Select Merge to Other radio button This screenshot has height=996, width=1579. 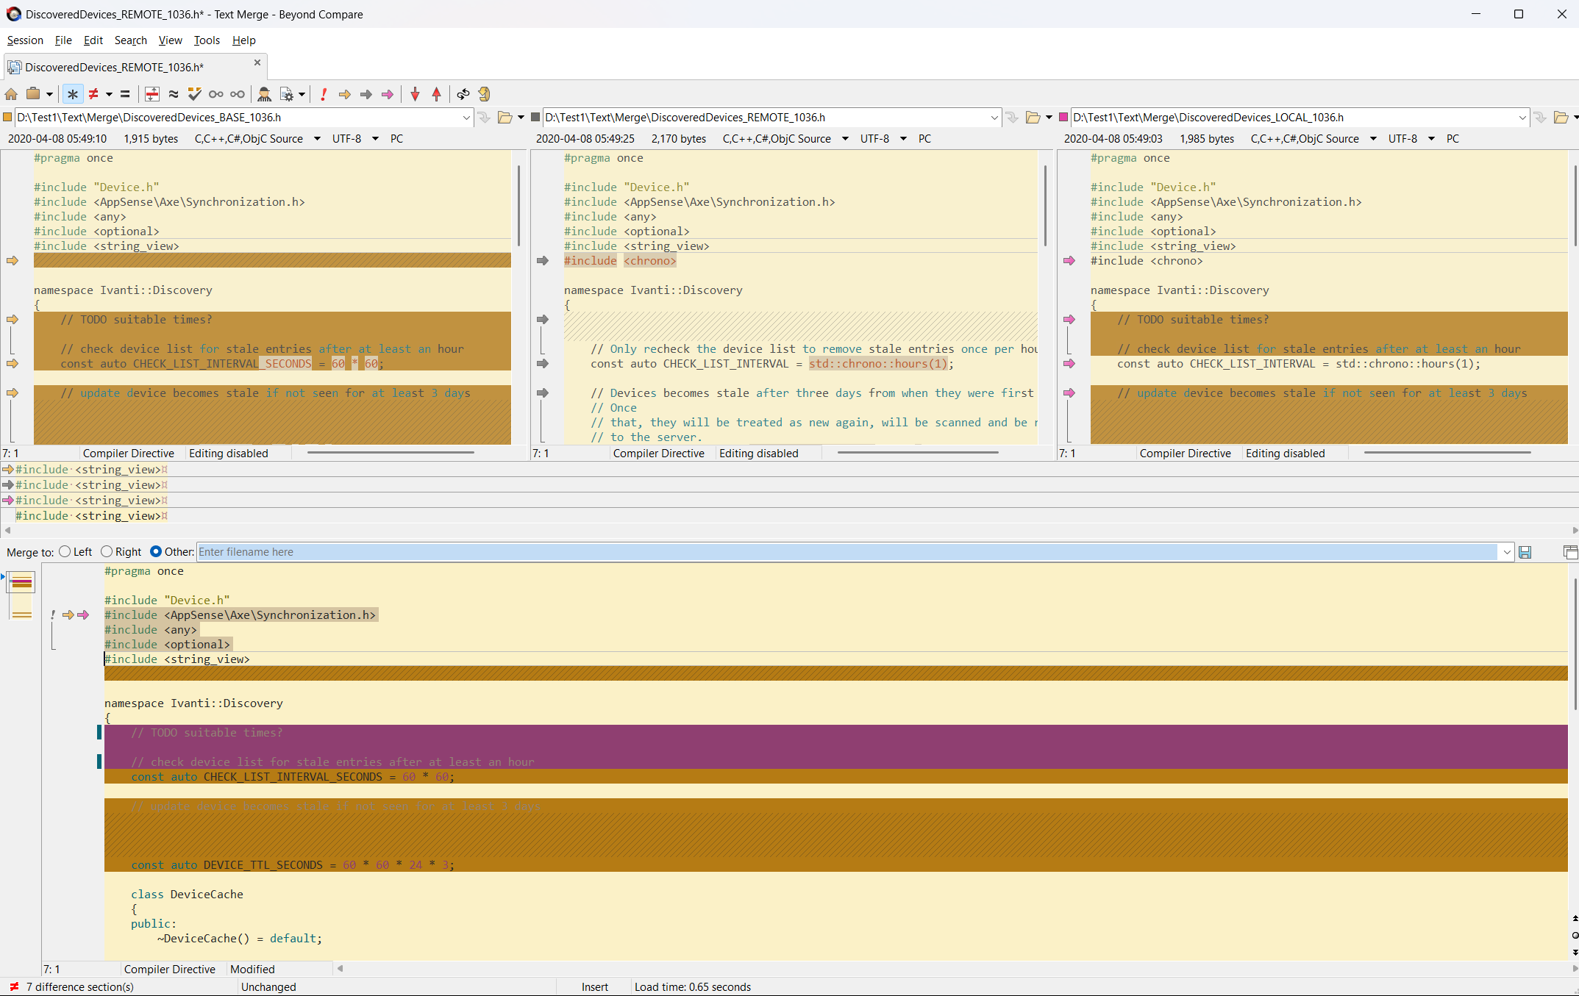(156, 551)
